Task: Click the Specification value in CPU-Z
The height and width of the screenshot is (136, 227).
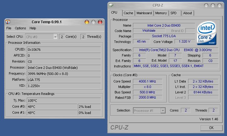Action: [175, 50]
